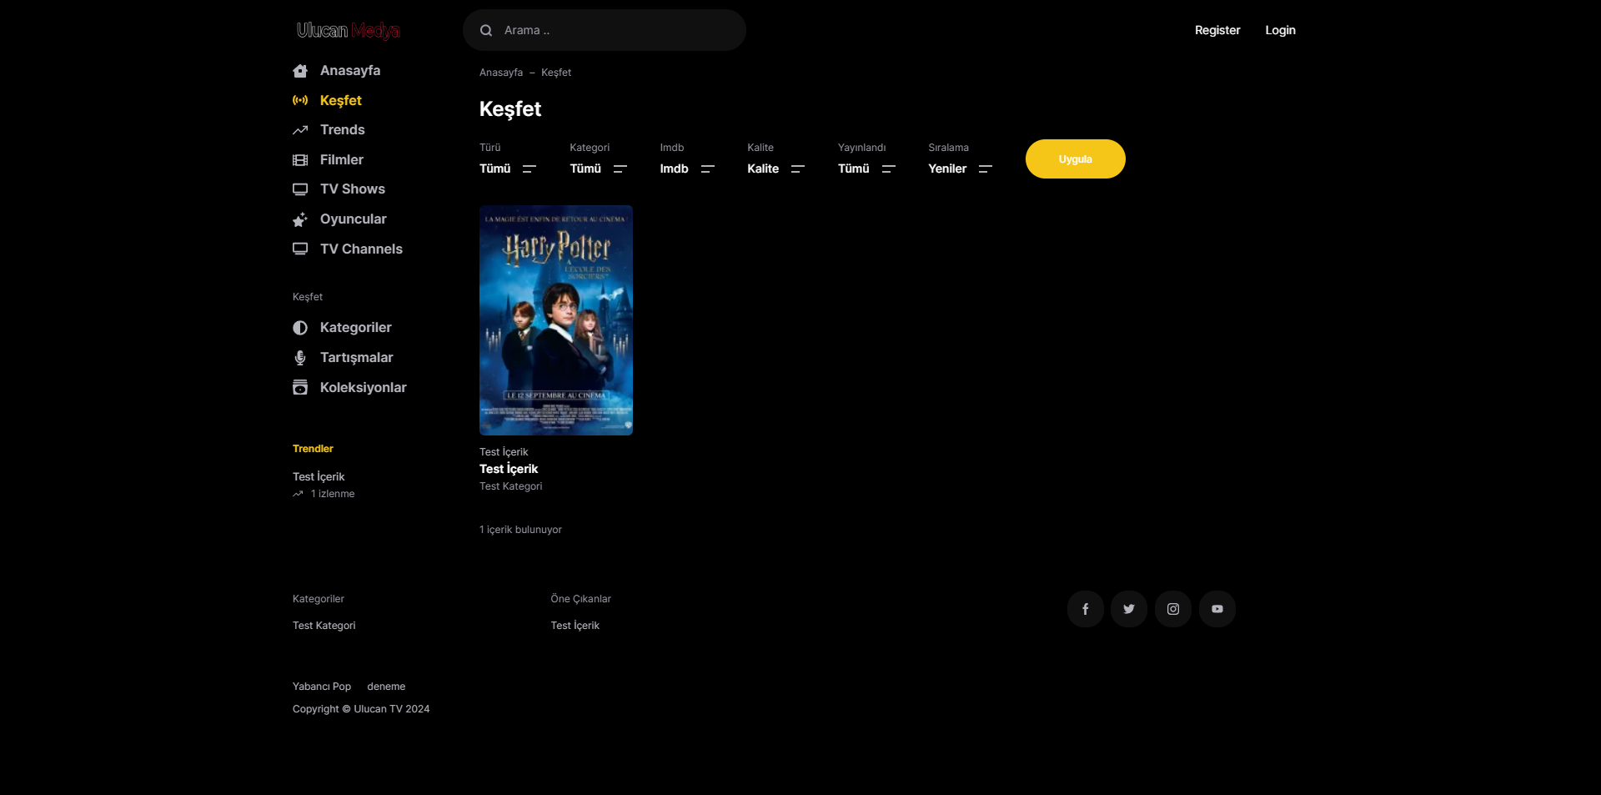Click the '1 izlenme' view count
The height and width of the screenshot is (795, 1601).
point(333,494)
